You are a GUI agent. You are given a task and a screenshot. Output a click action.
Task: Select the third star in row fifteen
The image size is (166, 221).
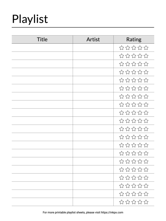[x=134, y=161]
